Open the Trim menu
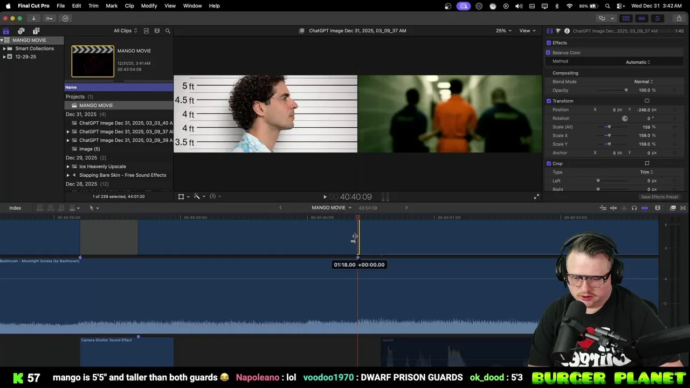Viewport: 690px width, 388px height. 93,5
